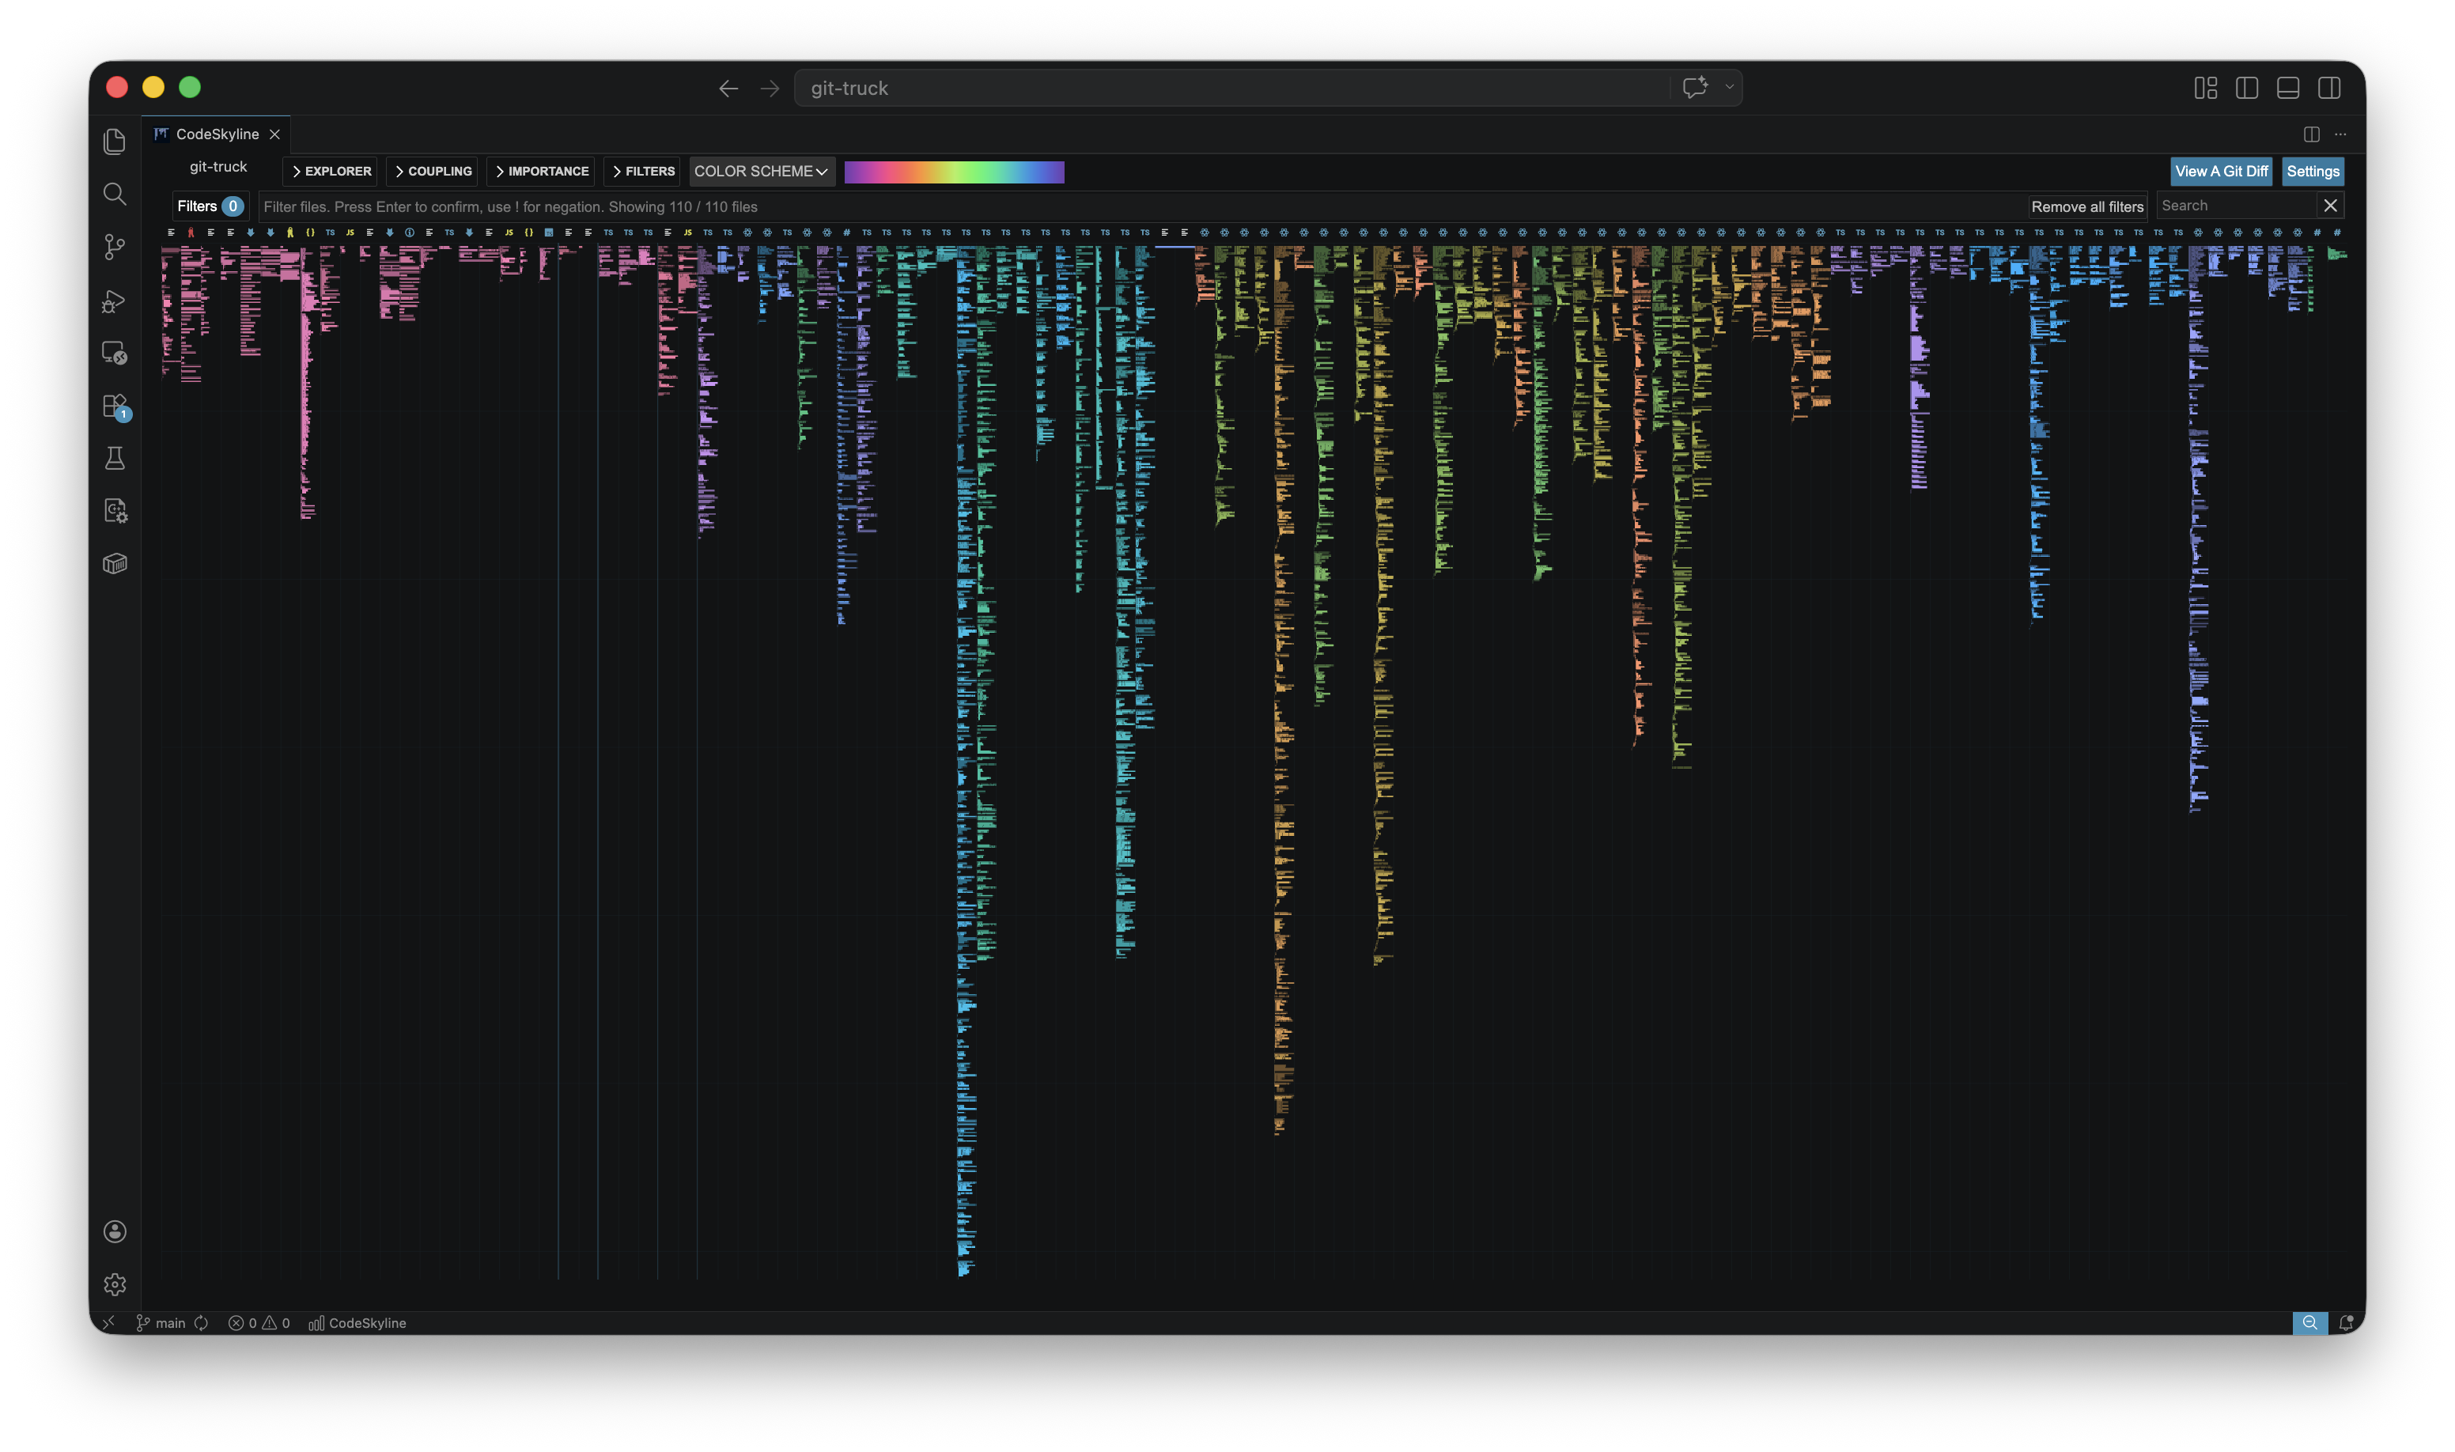This screenshot has width=2455, height=1452.
Task: Open editor More Actions ellipsis
Action: 2340,134
